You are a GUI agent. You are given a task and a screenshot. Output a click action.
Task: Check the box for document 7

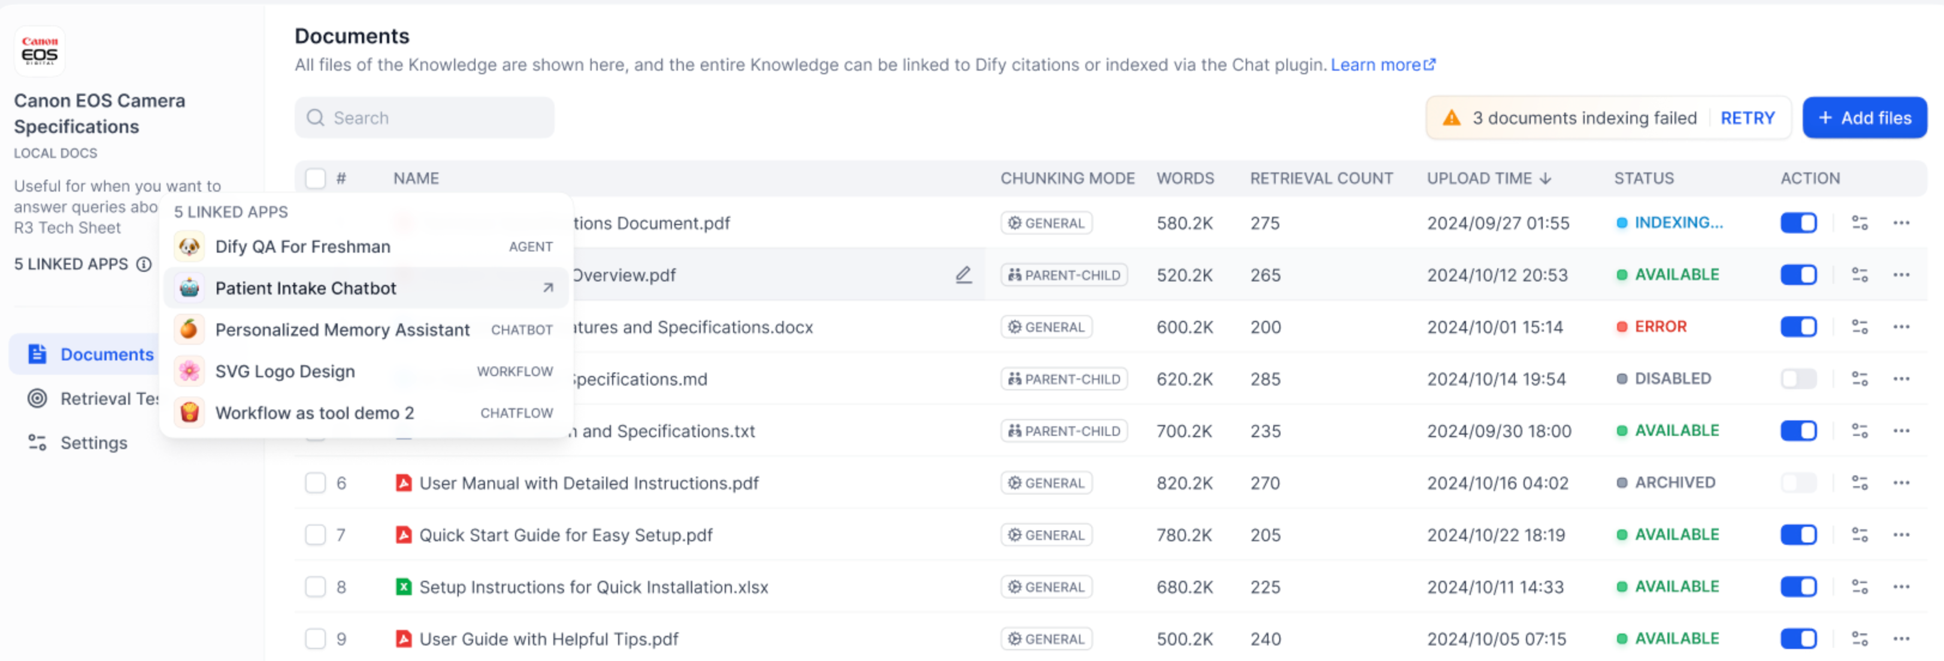(316, 535)
